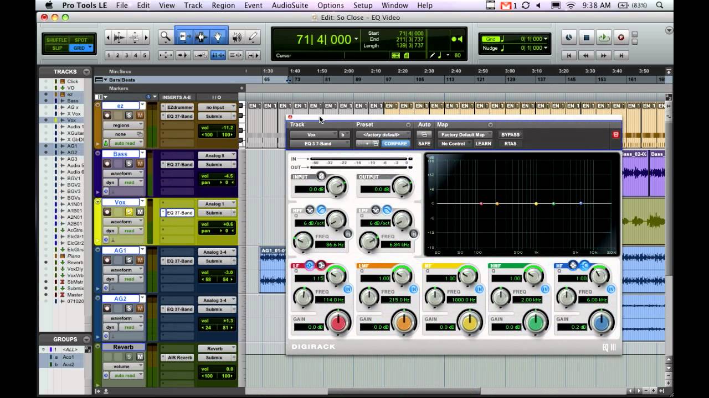
Task: Open the Factory Default Map dropdown
Action: point(466,134)
